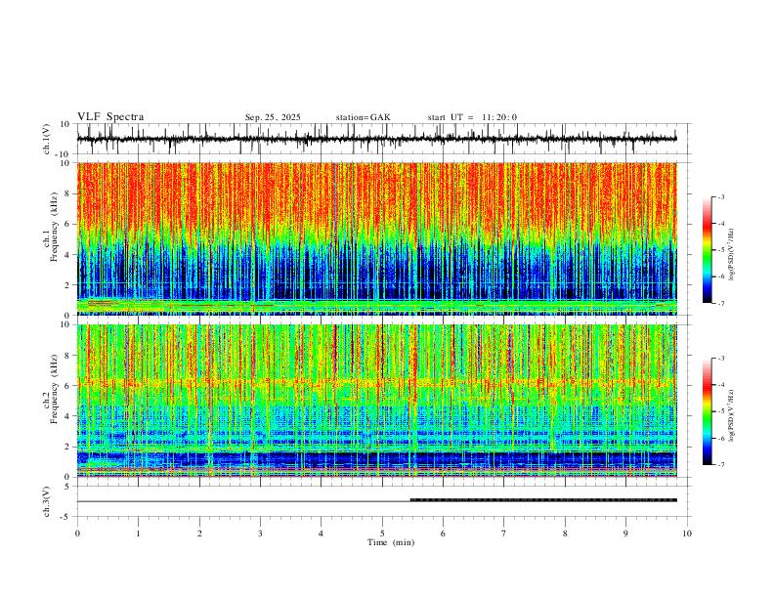Click the ch.1 color bar log(PSD) label

(x=732, y=254)
